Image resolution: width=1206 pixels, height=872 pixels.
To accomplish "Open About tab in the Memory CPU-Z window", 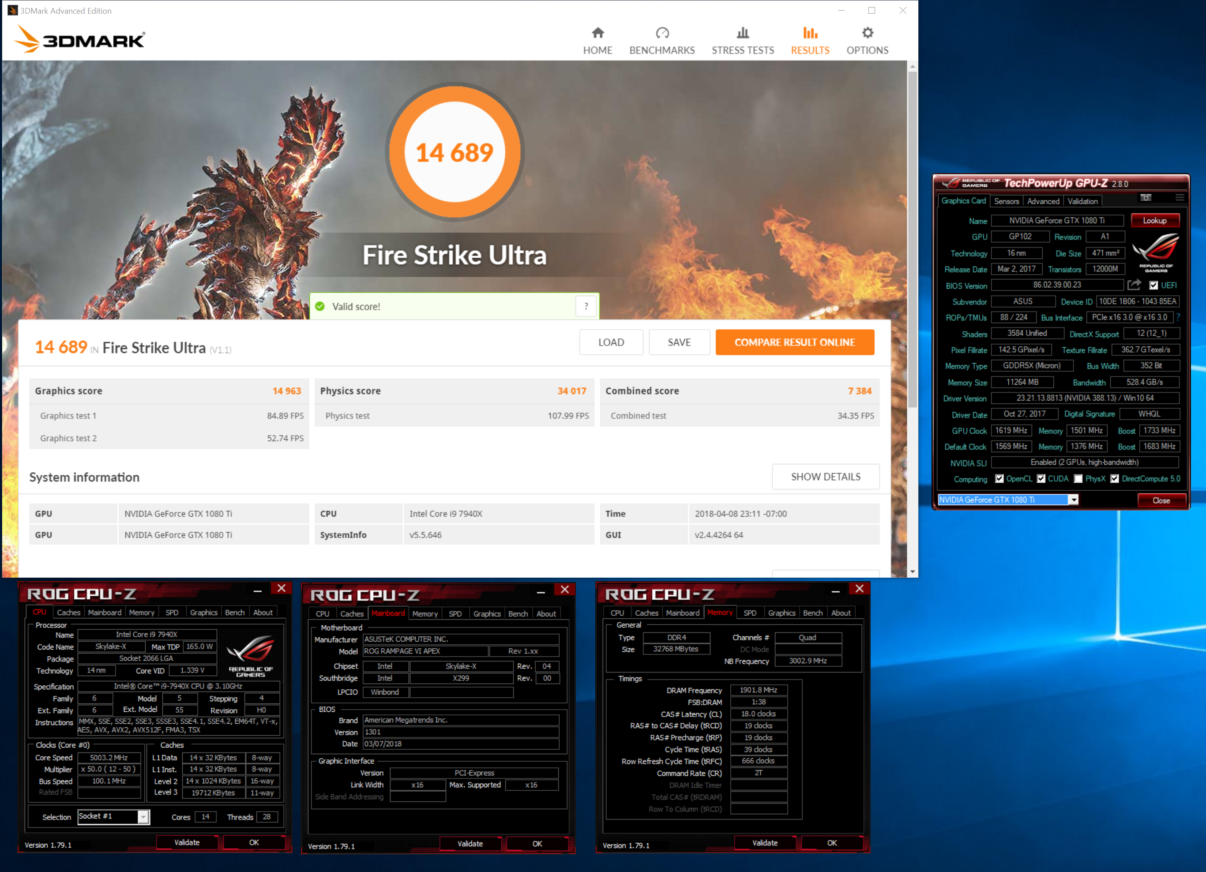I will point(841,613).
